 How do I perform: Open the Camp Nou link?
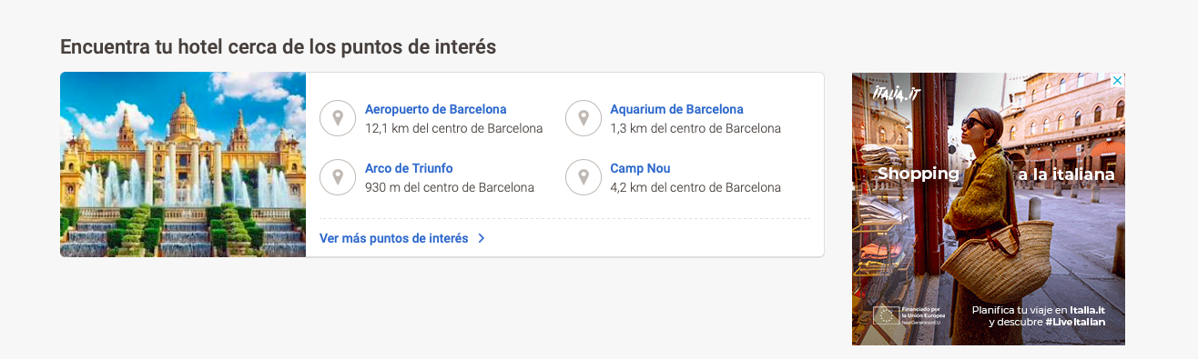coord(640,168)
